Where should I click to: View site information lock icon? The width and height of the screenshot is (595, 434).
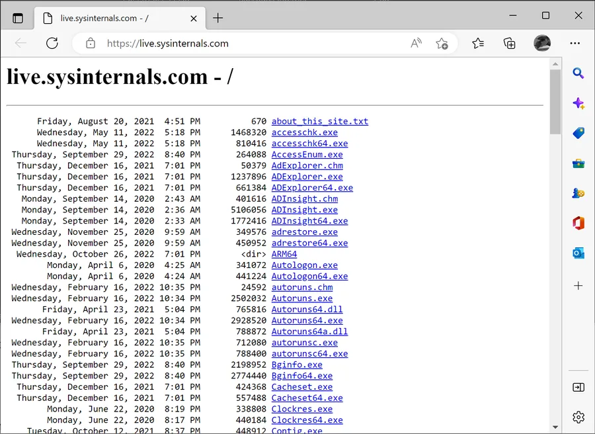click(x=91, y=43)
